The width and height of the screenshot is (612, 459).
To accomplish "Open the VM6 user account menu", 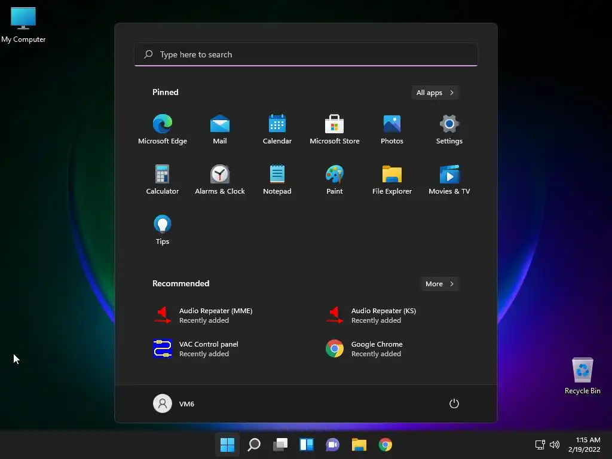I will (x=174, y=403).
